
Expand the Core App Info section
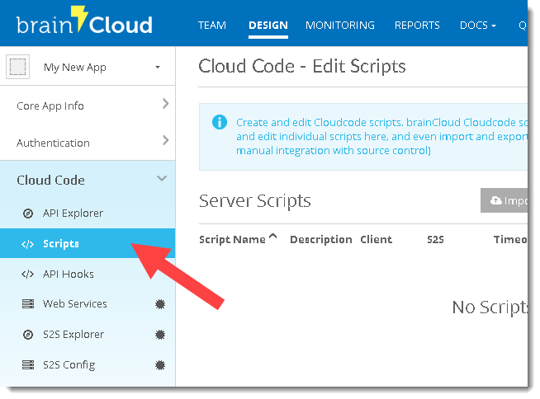click(165, 104)
